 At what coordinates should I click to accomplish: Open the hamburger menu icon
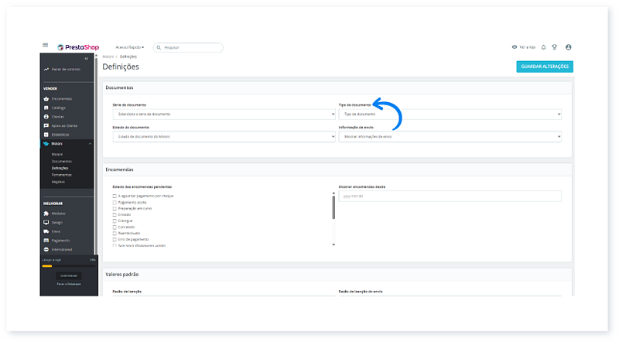(x=46, y=46)
